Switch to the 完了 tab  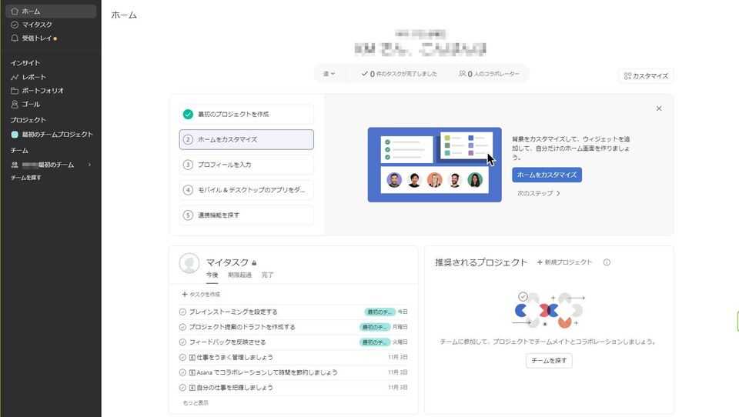pyautogui.click(x=267, y=275)
